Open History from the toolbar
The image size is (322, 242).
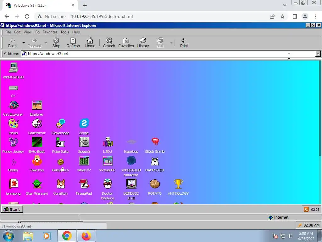[x=143, y=43]
